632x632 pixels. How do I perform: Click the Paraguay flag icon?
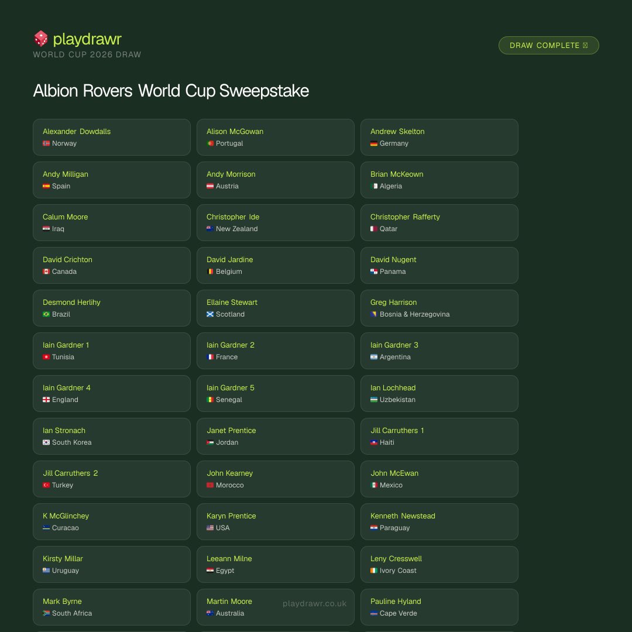point(374,528)
